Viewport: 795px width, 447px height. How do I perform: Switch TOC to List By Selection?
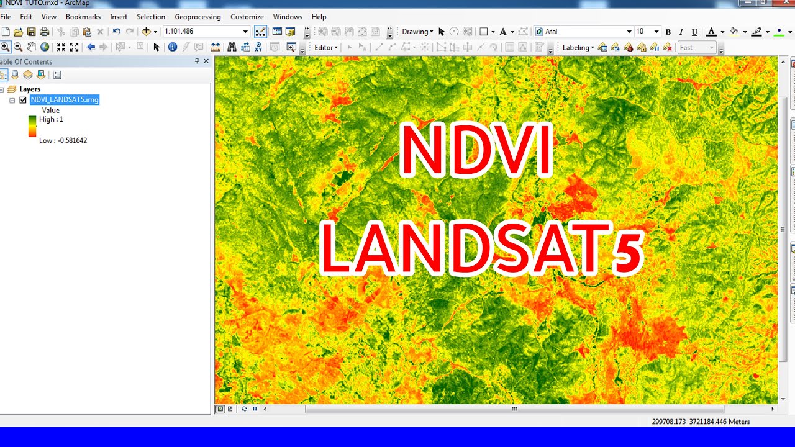point(41,75)
